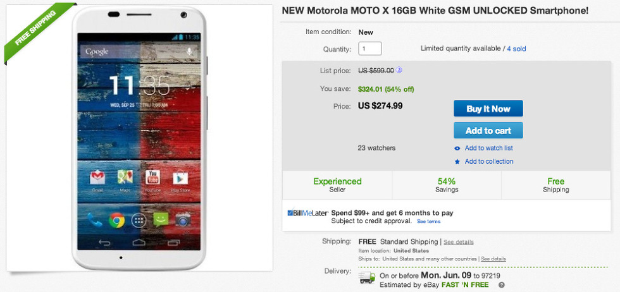The image size is (620, 292).
Task: Click the YouTube icon on phone image
Action: (152, 179)
